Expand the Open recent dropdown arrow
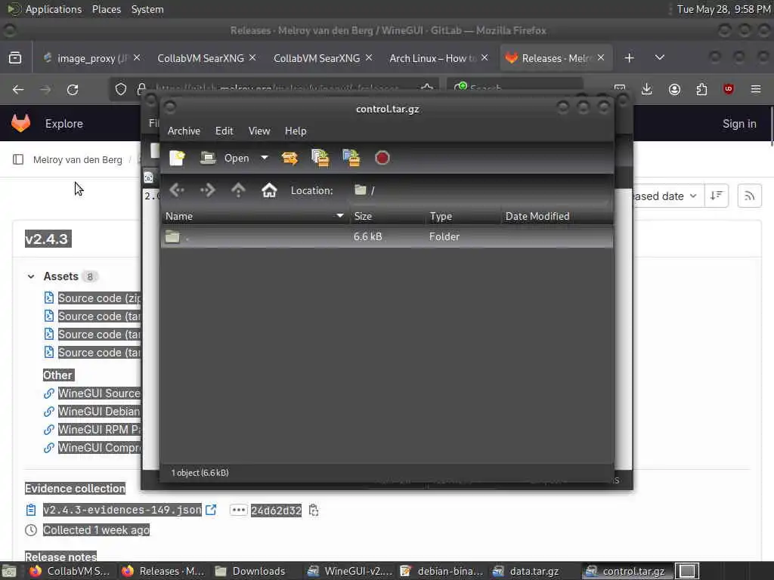774x580 pixels. 265,158
